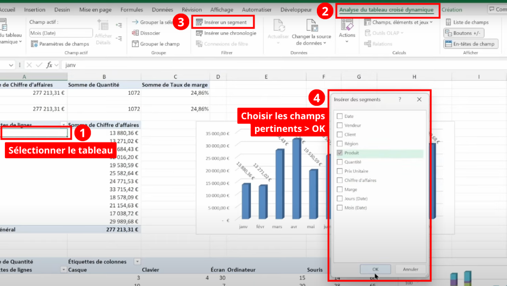Check the Marge field checkbox
The image size is (507, 286).
[x=340, y=189]
